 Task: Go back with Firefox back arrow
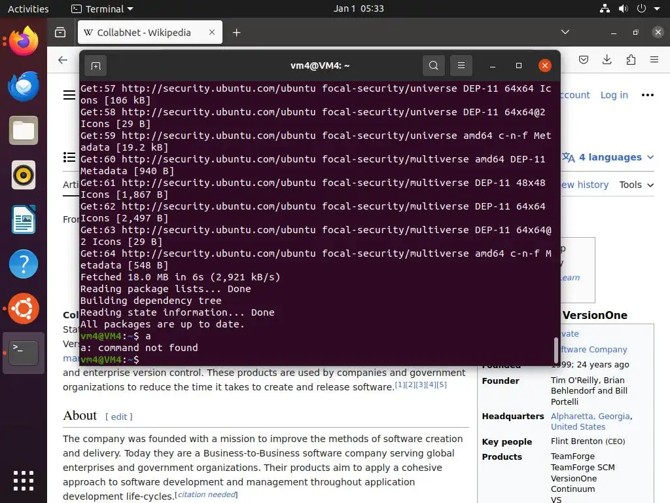tap(63, 60)
